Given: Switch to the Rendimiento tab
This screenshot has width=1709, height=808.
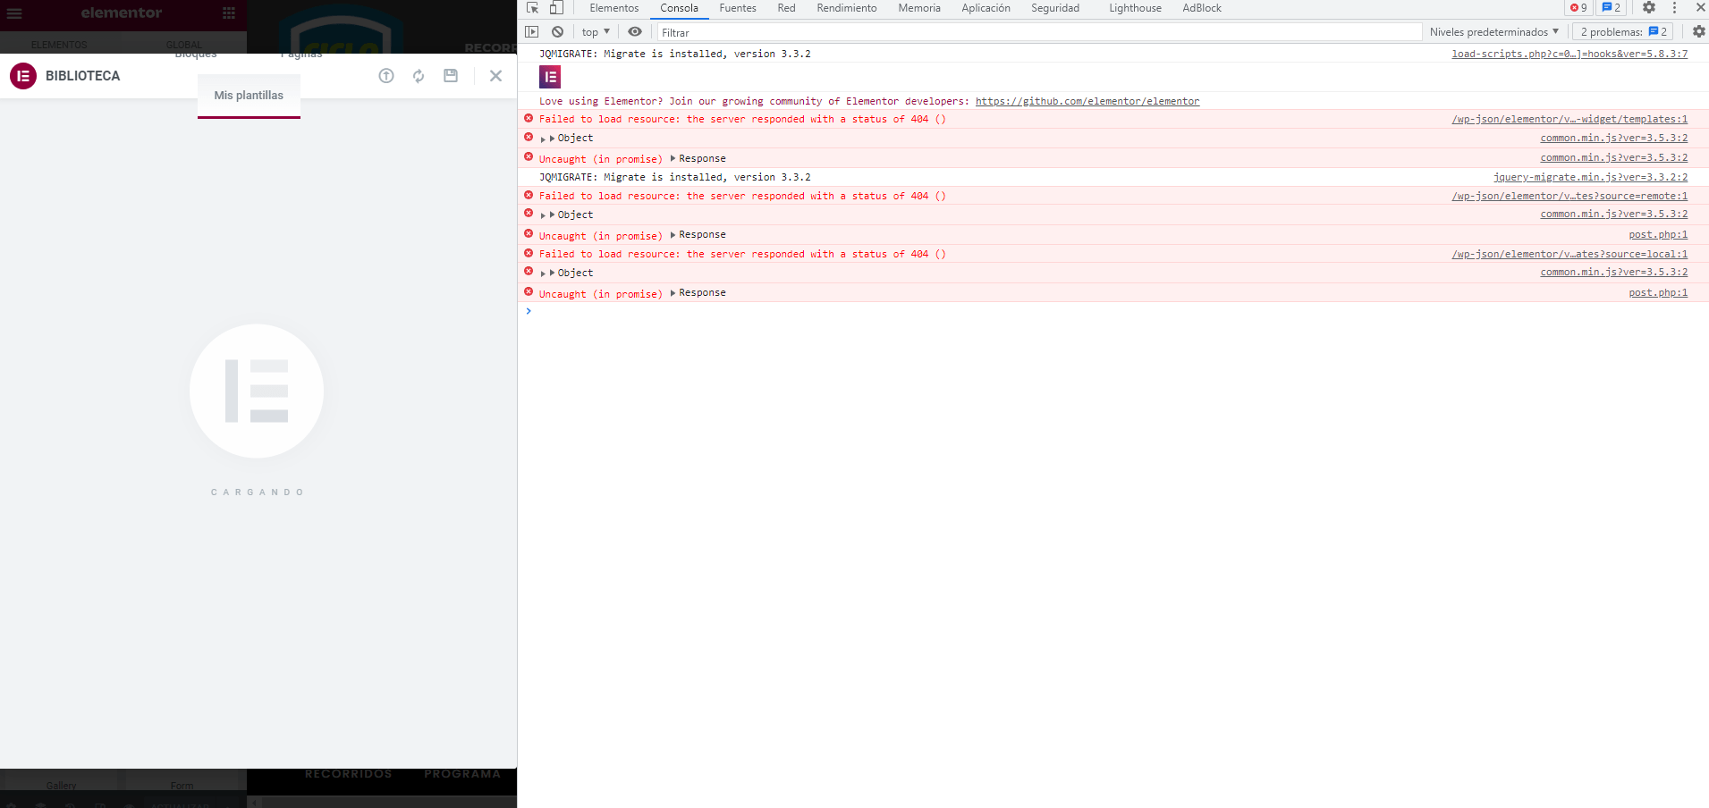Looking at the screenshot, I should tap(847, 8).
